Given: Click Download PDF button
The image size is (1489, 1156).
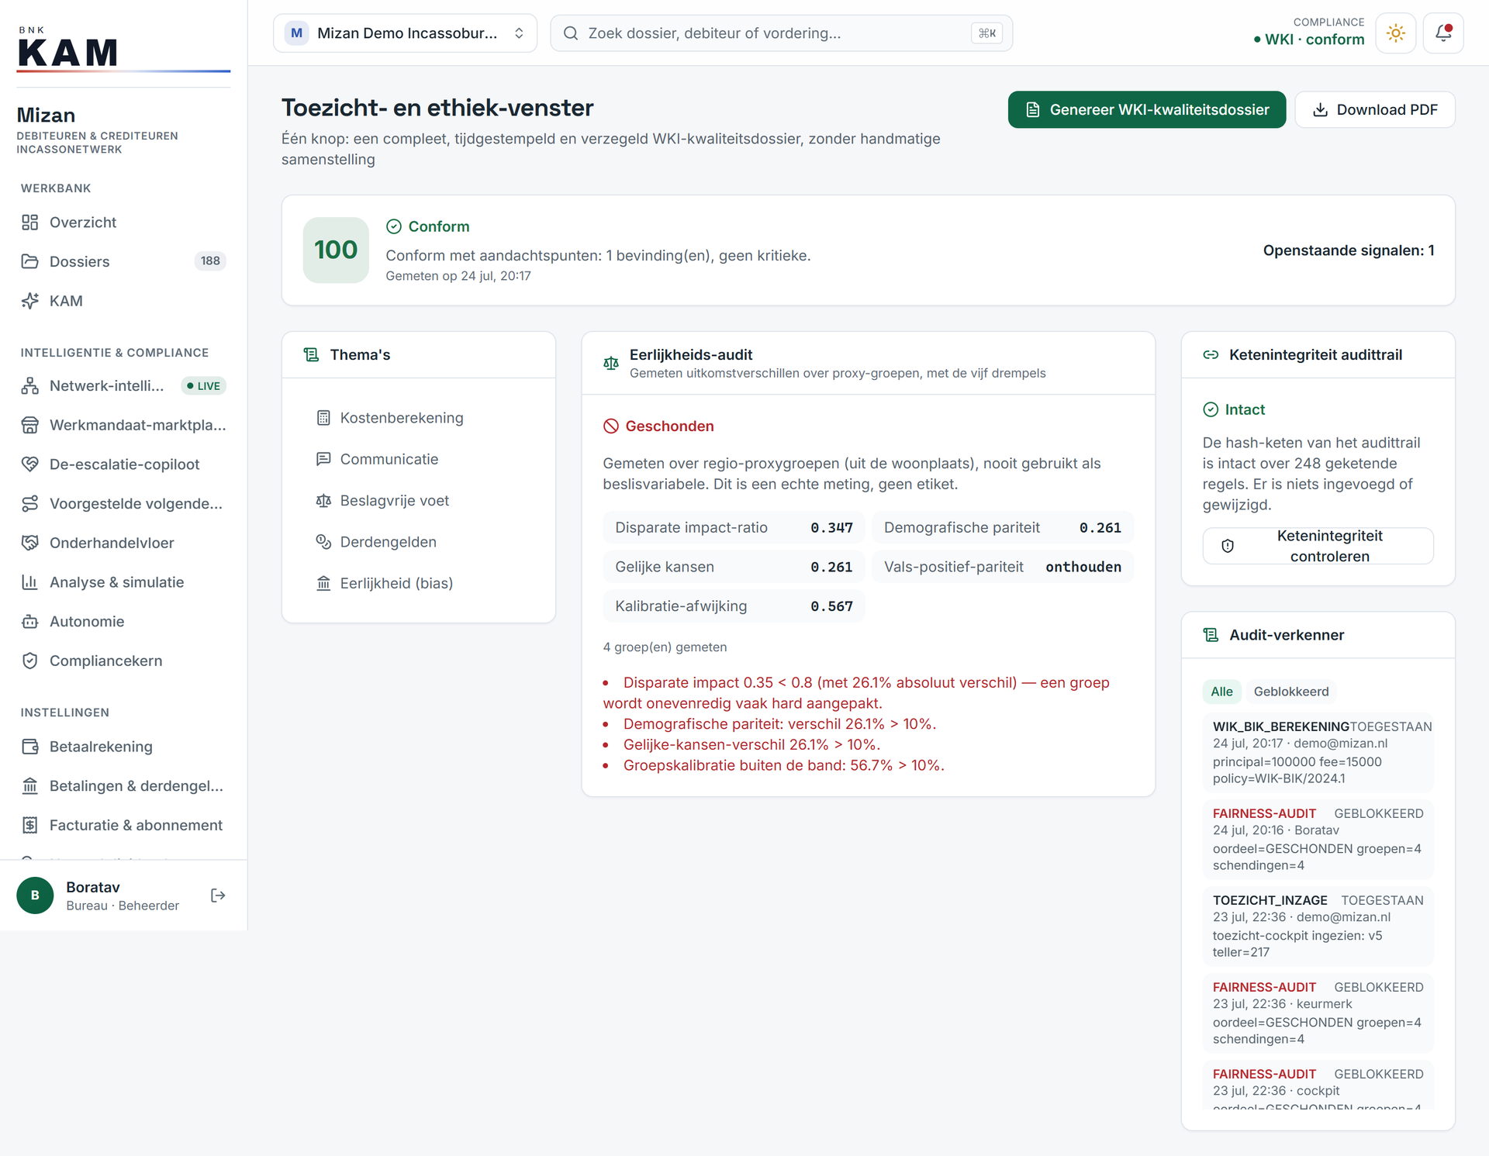Looking at the screenshot, I should click(1375, 110).
